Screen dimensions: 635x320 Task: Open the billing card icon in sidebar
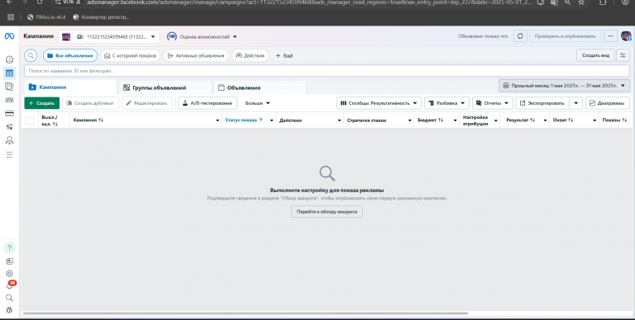coord(9,114)
